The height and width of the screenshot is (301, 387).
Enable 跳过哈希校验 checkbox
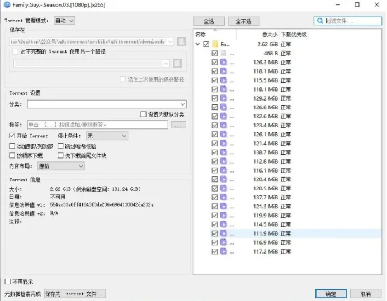(60, 146)
